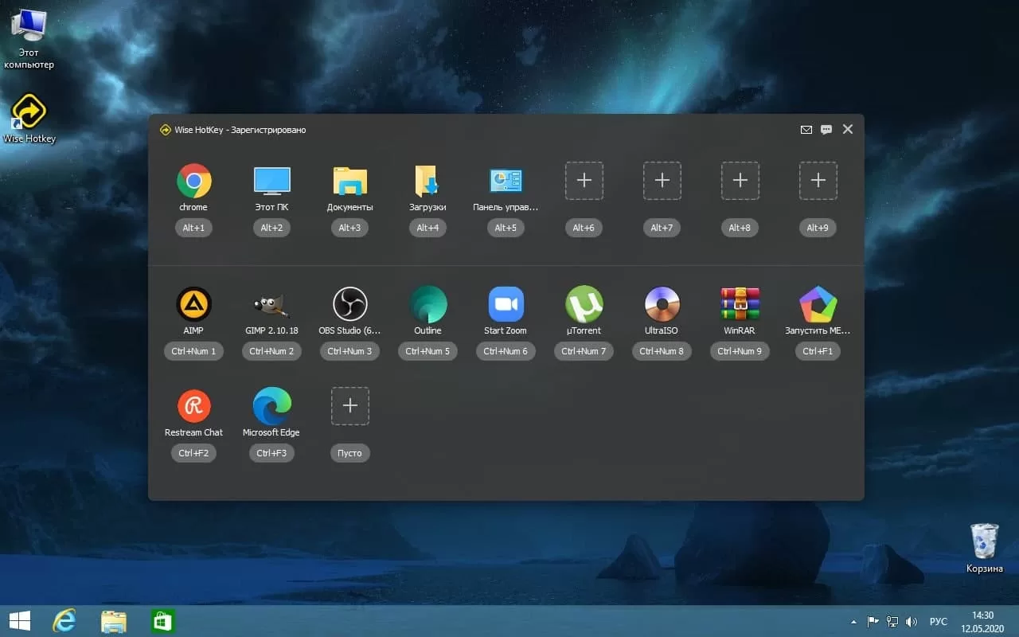Viewport: 1019px width, 637px height.
Task: Open the Этот ПК monitor icon
Action: [x=271, y=181]
